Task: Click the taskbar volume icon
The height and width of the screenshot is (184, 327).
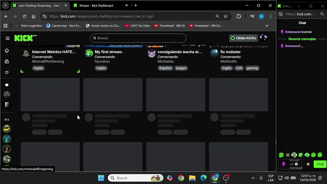Action: click(x=287, y=178)
